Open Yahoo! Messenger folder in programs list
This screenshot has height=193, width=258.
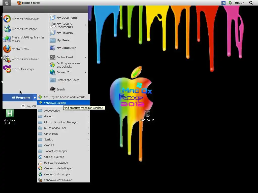63,151
